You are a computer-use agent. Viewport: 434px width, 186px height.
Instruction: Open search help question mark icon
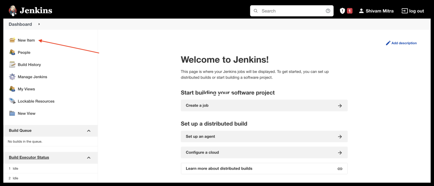click(328, 11)
